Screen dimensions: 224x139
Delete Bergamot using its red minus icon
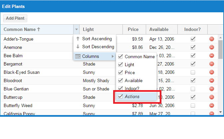point(212,64)
